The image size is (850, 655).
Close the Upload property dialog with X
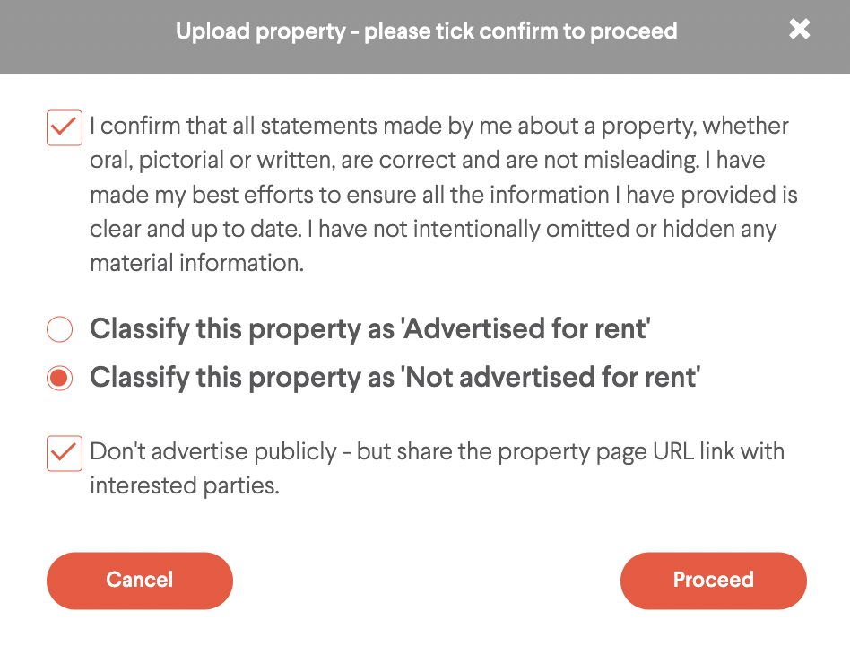point(799,30)
